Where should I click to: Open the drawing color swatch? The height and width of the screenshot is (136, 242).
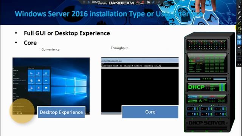(x=239, y=54)
